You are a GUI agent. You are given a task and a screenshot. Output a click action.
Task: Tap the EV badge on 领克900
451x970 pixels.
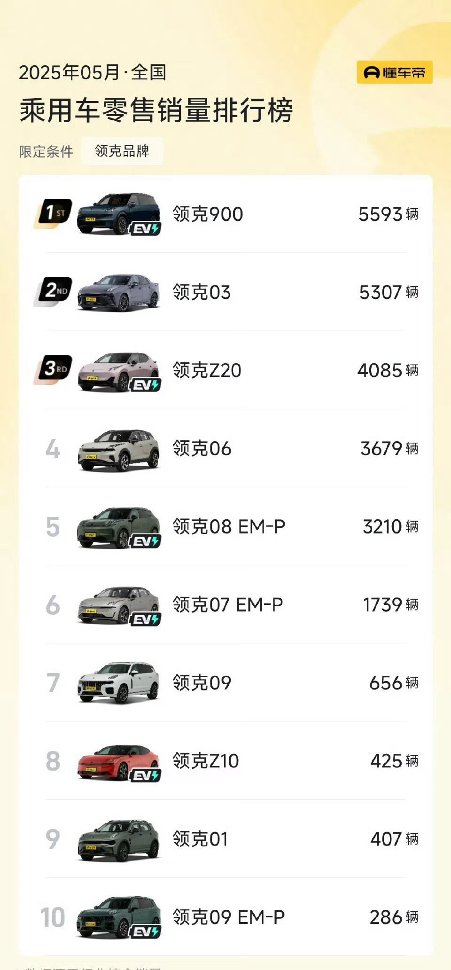click(146, 228)
